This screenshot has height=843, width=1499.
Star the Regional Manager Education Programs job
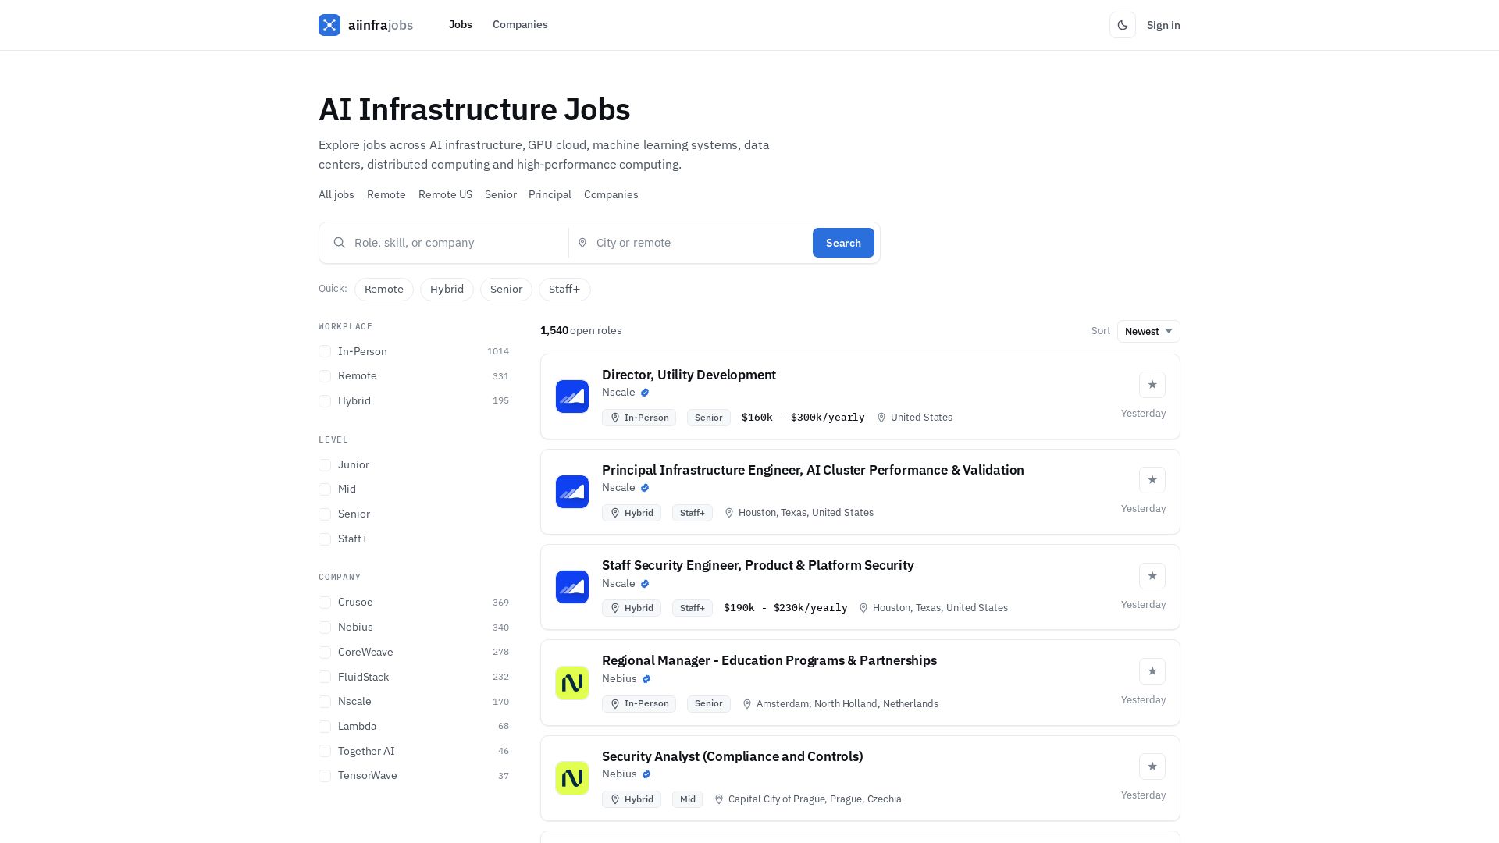click(x=1152, y=671)
